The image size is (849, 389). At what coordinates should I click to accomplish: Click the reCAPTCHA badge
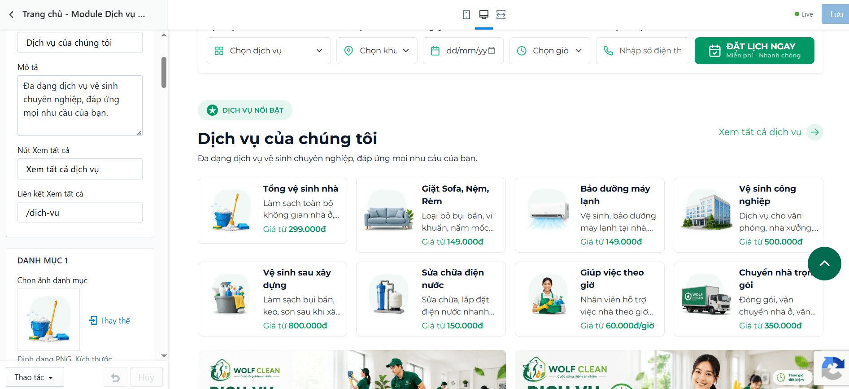(832, 369)
